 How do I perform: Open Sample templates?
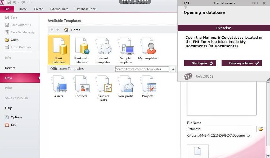(125, 50)
